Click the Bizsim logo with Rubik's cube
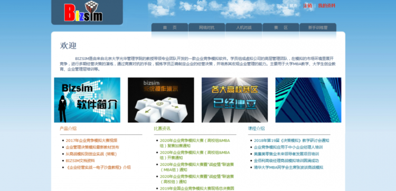 83,11
